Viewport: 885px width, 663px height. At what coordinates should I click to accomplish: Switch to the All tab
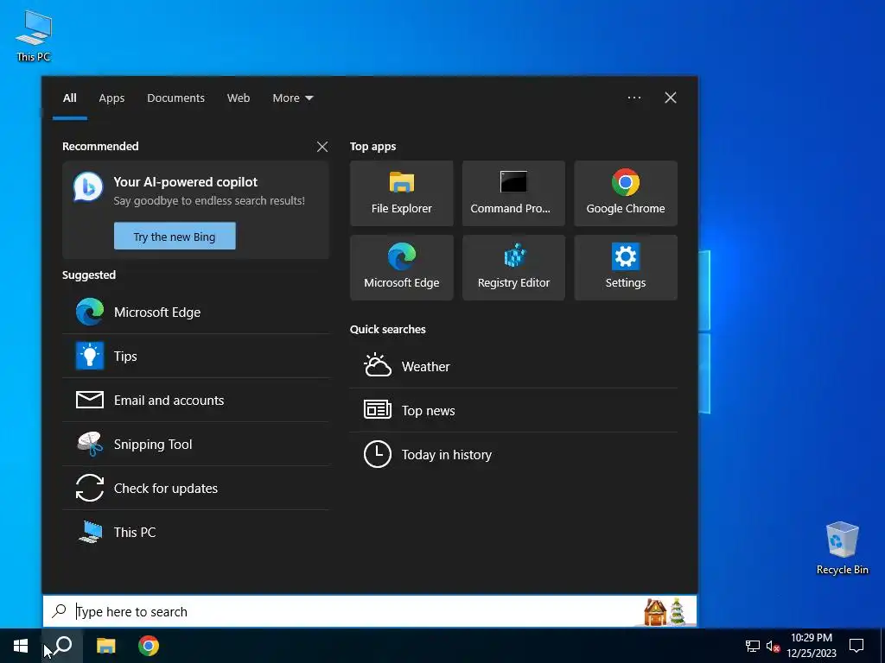point(70,98)
